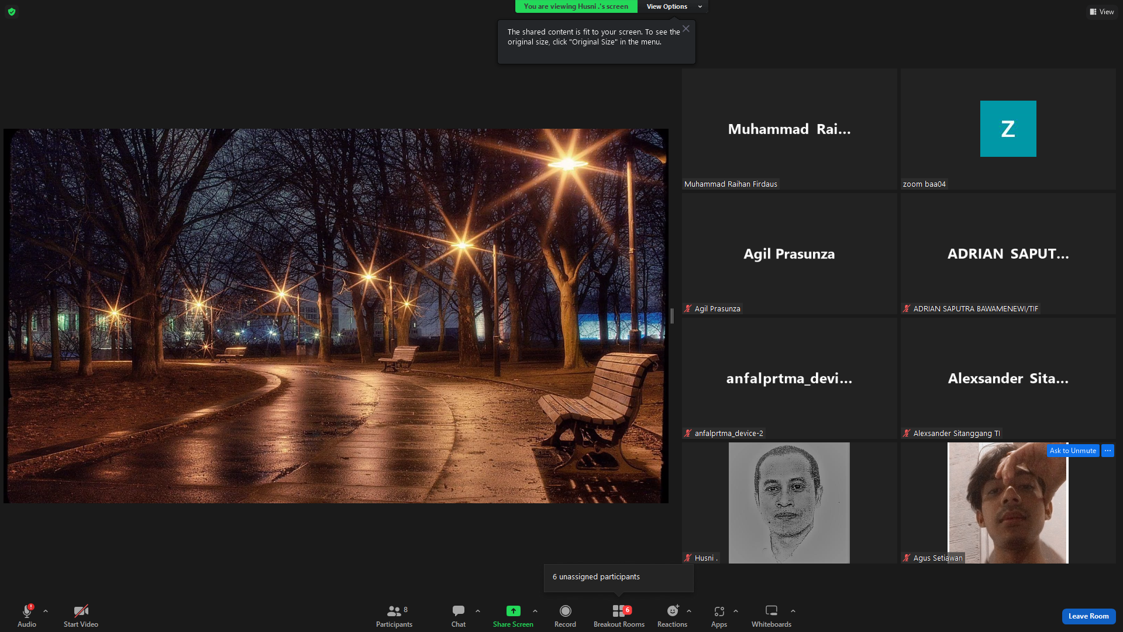The width and height of the screenshot is (1123, 632).
Task: Click Ask to Unmute for Agus Setiawan
Action: coord(1073,451)
